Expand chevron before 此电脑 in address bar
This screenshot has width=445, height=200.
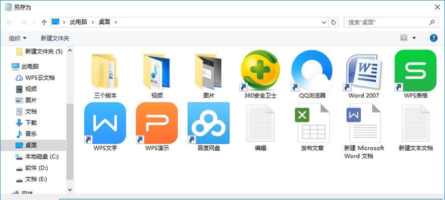[64, 22]
